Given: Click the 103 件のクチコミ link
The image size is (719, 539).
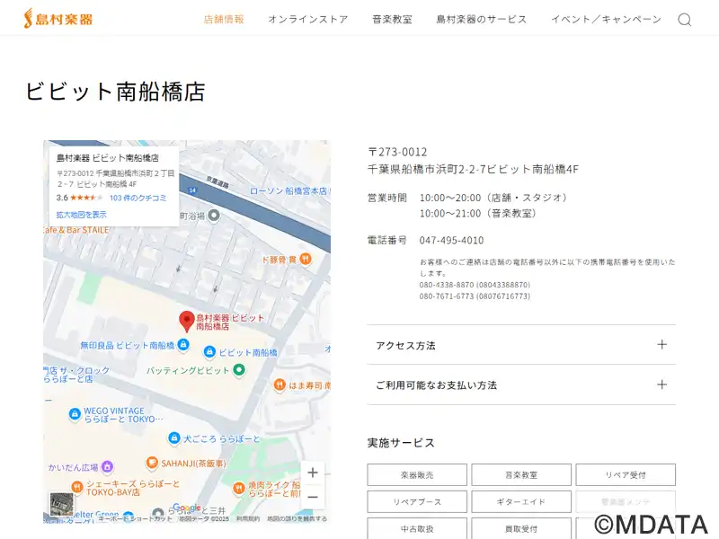Looking at the screenshot, I should point(138,198).
